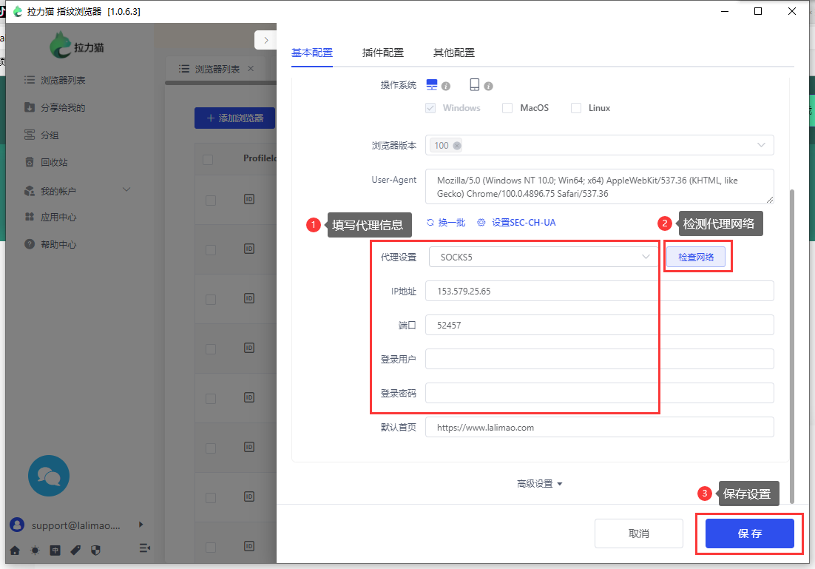The image size is (815, 569).
Task: Click the 登录用户 input field
Action: [599, 359]
